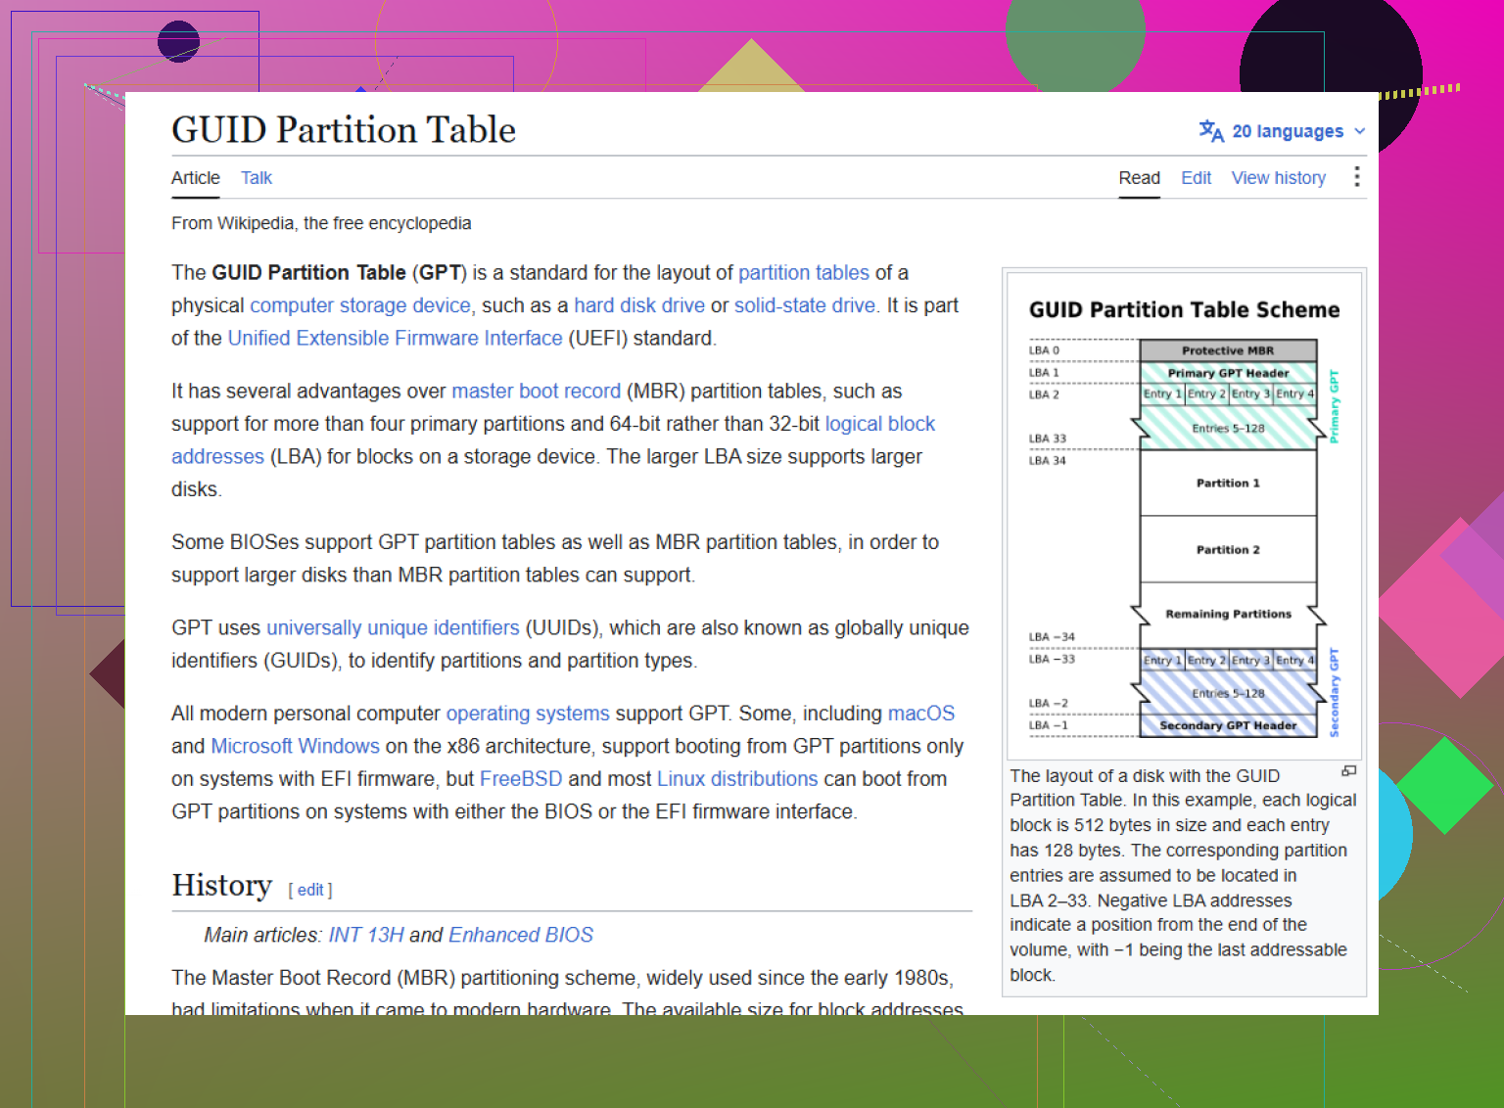Viewport: 1504px width, 1108px height.
Task: Click the FreeBSD link
Action: click(x=521, y=779)
